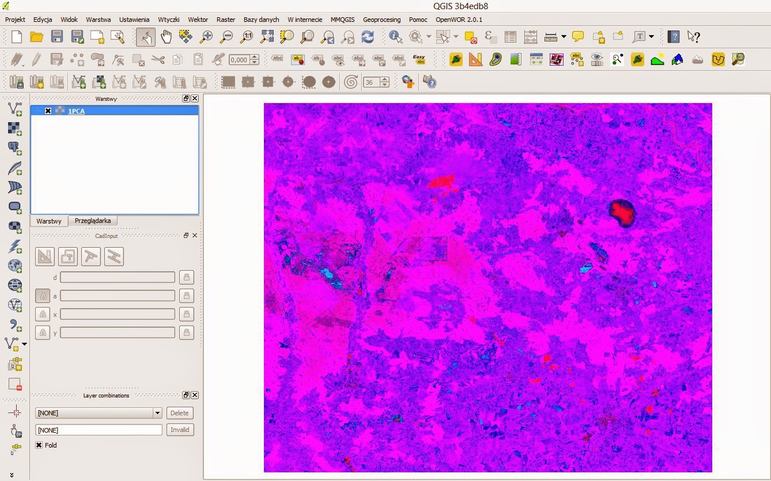Open the Help contents book icon

point(673,37)
